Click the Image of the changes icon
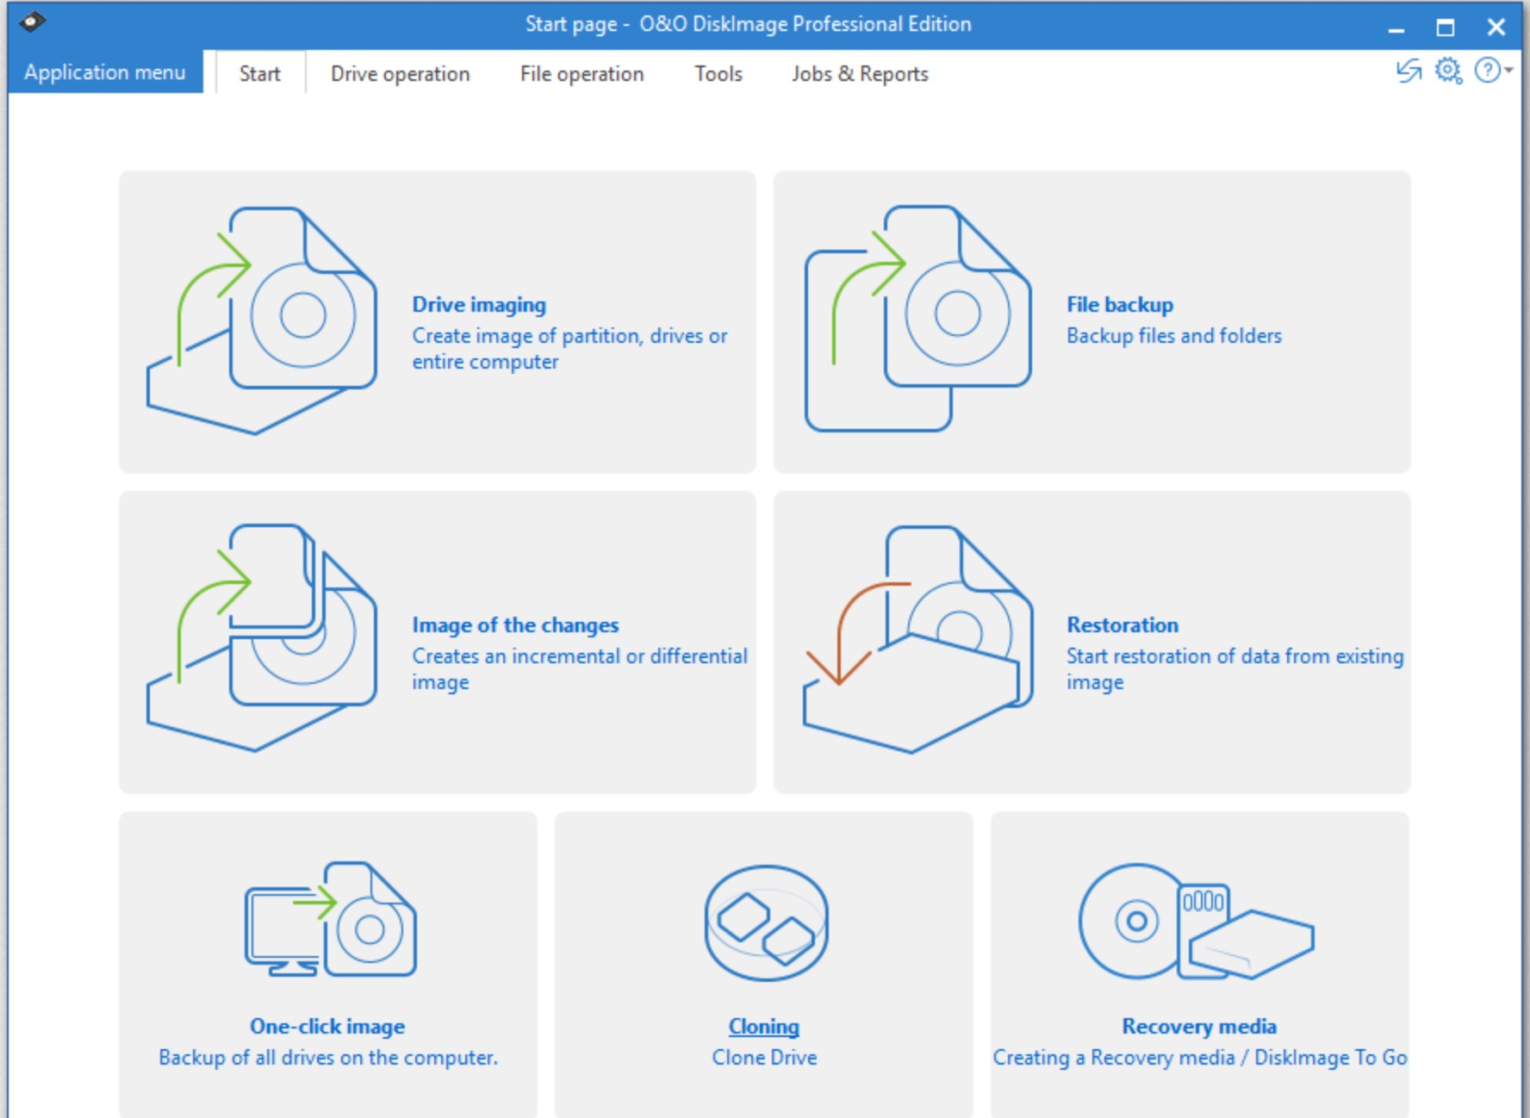1530x1118 pixels. [x=262, y=637]
